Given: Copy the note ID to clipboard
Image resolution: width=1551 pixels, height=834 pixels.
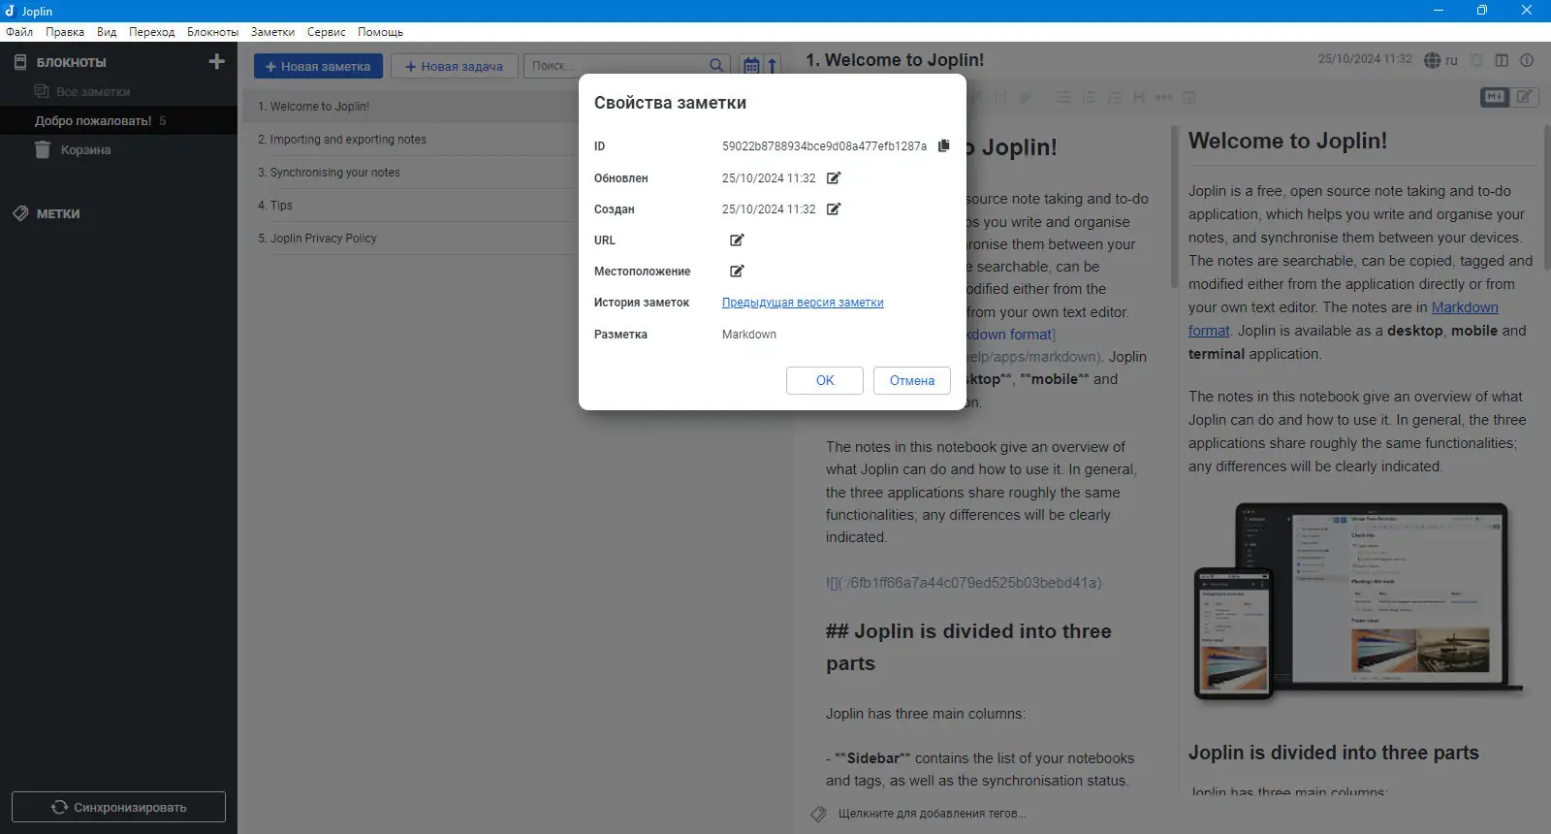Looking at the screenshot, I should pos(944,146).
